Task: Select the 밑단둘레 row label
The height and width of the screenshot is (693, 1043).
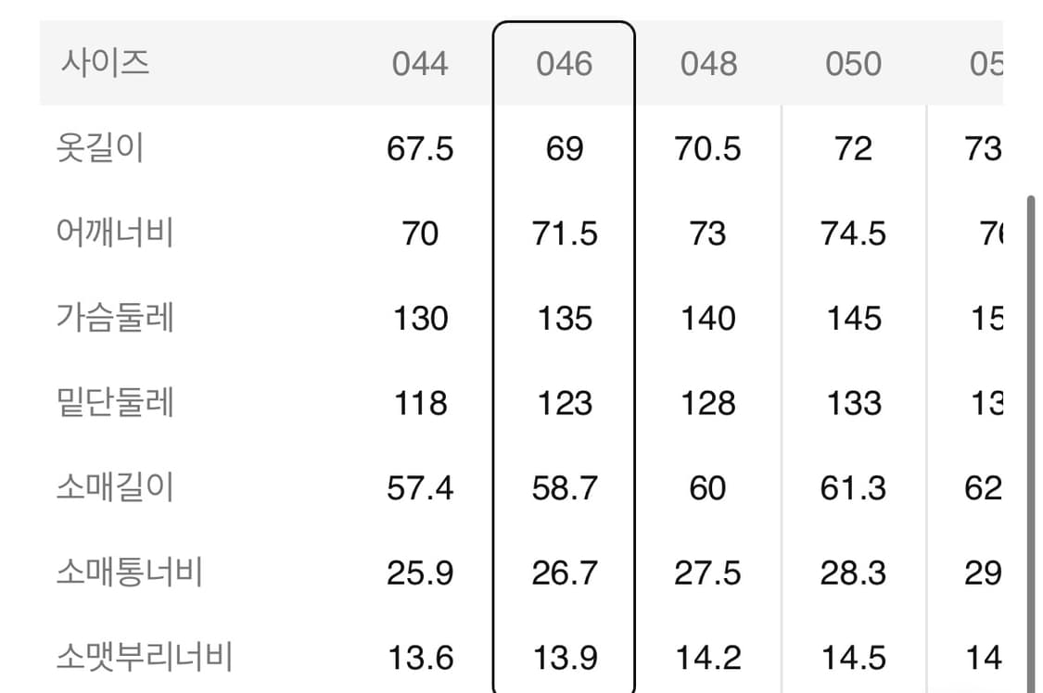Action: (x=115, y=403)
